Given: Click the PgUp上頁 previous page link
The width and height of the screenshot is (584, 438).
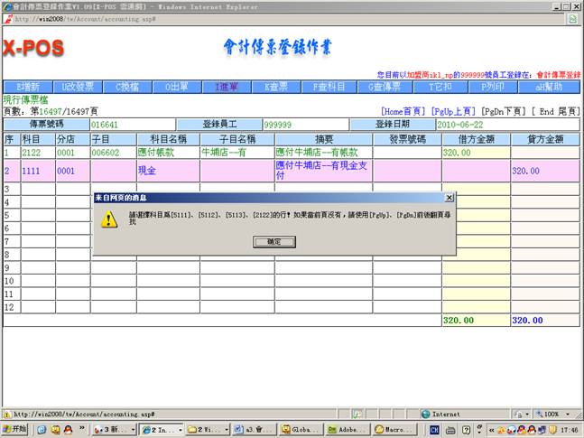Looking at the screenshot, I should (453, 111).
